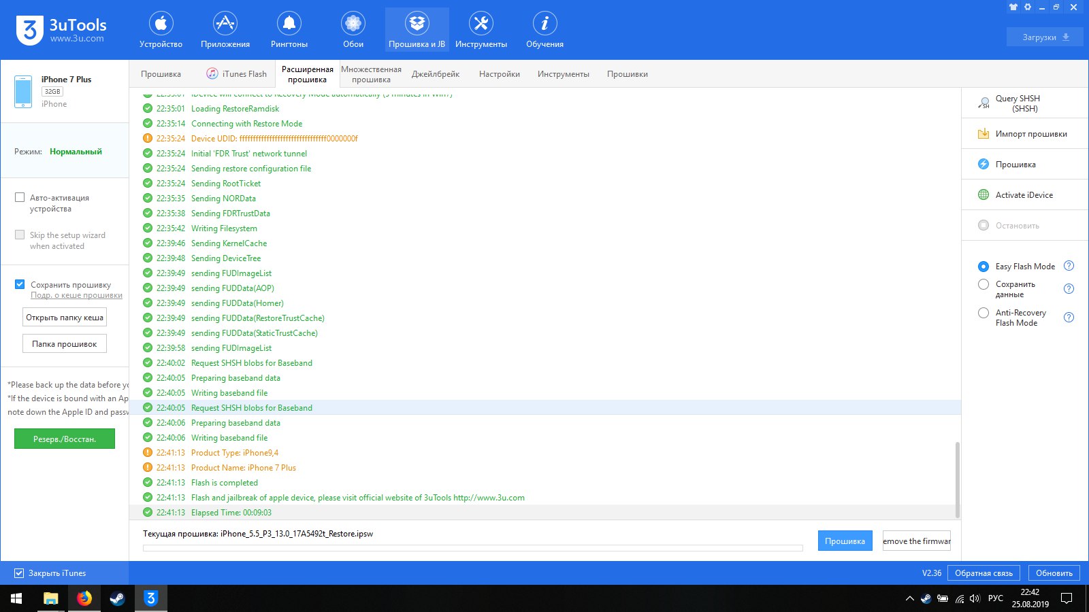The width and height of the screenshot is (1089, 612).
Task: Switch to iTunes Flash tab
Action: (x=237, y=74)
